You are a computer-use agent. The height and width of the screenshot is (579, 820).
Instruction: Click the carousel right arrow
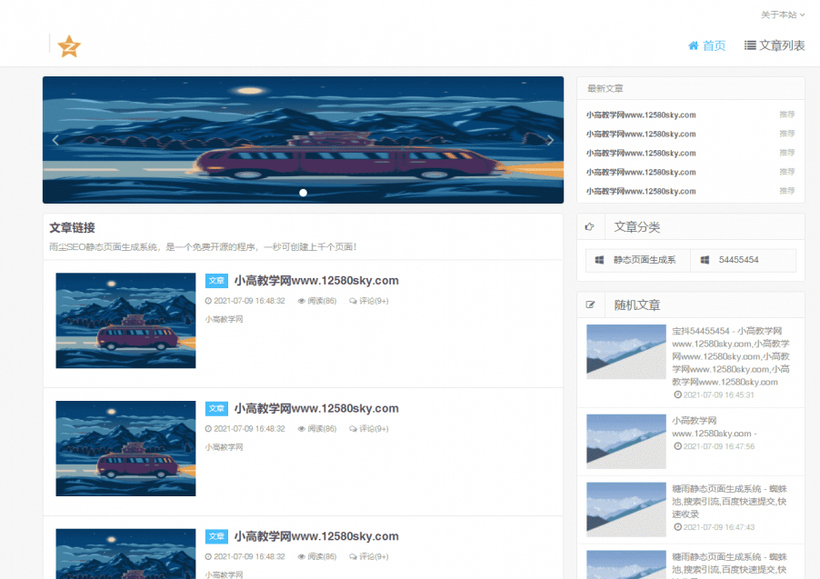[551, 140]
